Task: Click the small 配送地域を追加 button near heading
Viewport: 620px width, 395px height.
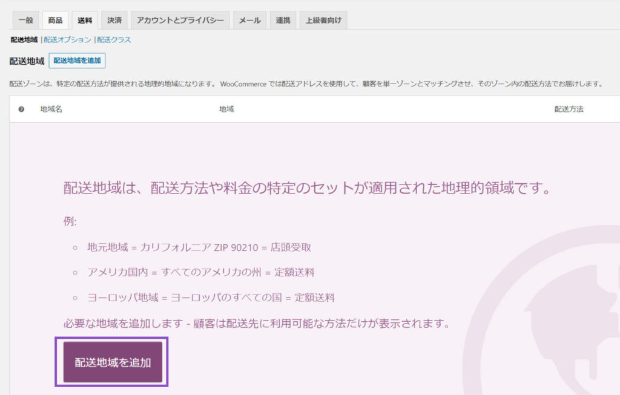Action: pyautogui.click(x=77, y=60)
